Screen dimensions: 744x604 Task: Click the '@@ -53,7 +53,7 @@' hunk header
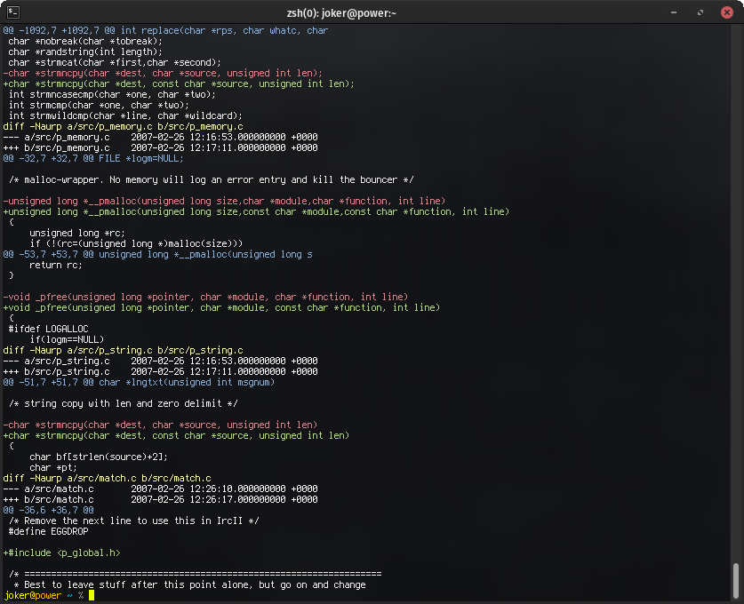click(x=158, y=255)
